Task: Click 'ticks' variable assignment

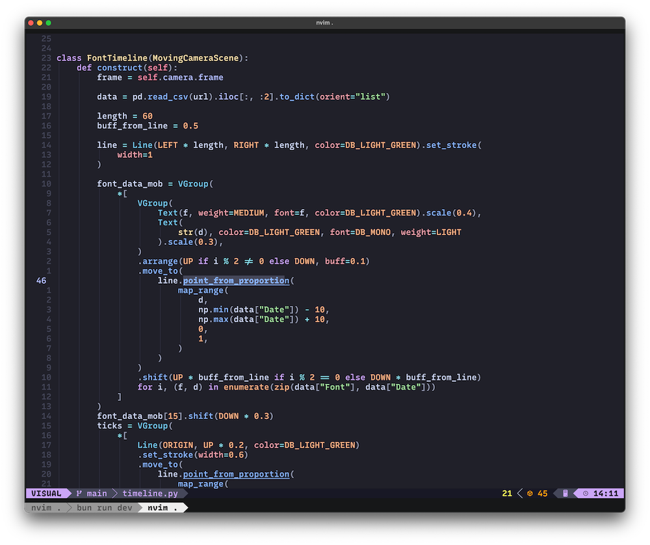Action: point(109,425)
